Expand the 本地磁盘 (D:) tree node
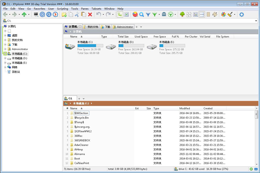The image size is (260, 173). (x=5, y=58)
